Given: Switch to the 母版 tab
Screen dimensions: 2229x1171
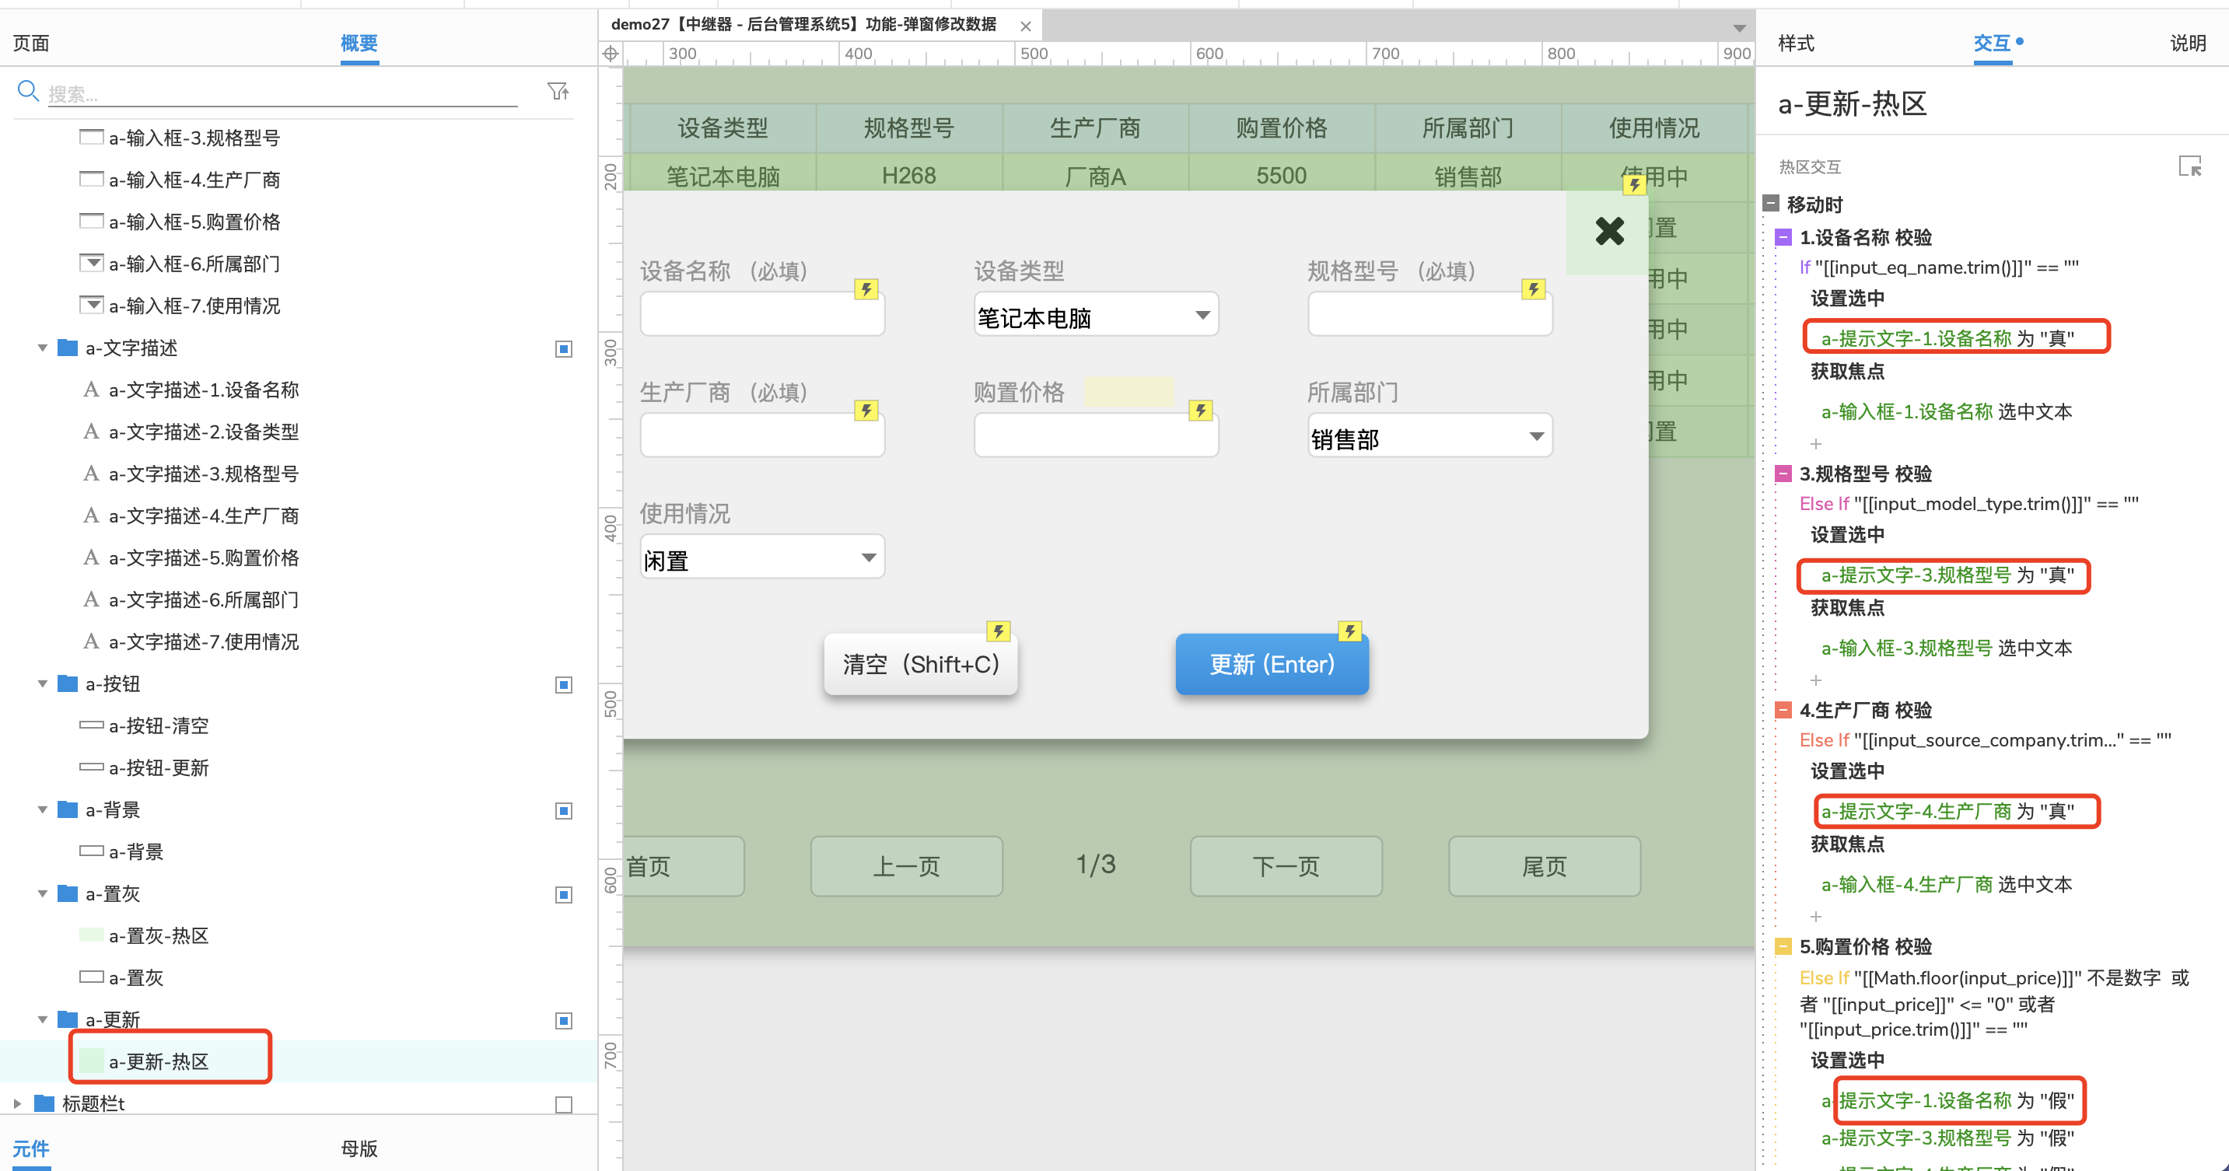Looking at the screenshot, I should click(x=359, y=1148).
